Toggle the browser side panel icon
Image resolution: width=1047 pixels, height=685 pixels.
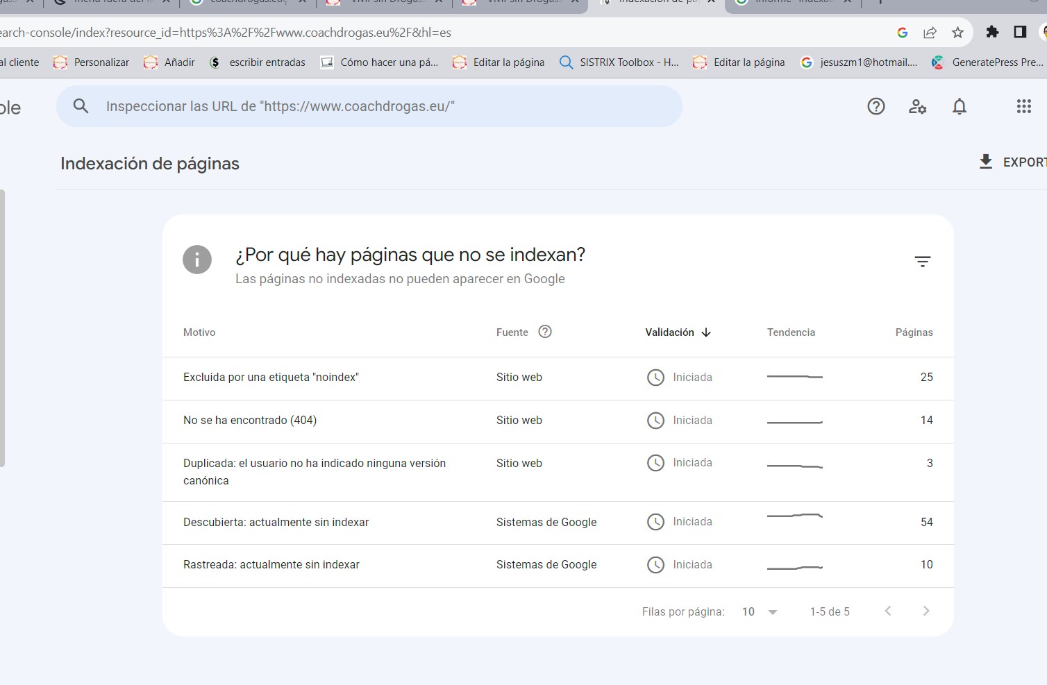point(1020,32)
